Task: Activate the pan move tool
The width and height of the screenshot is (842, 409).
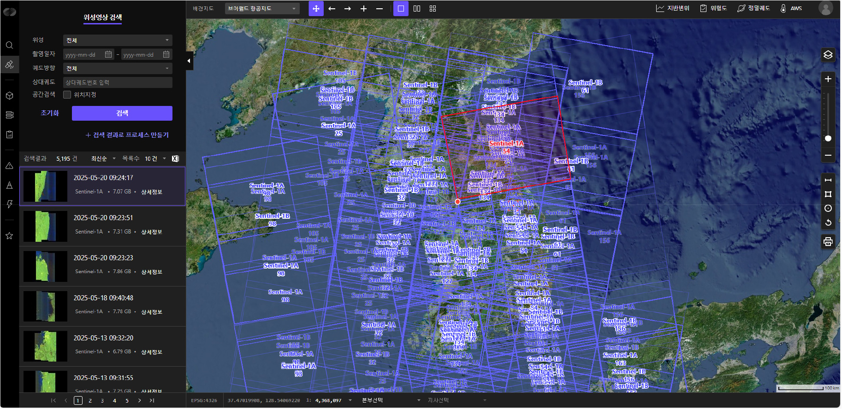Action: [x=316, y=9]
